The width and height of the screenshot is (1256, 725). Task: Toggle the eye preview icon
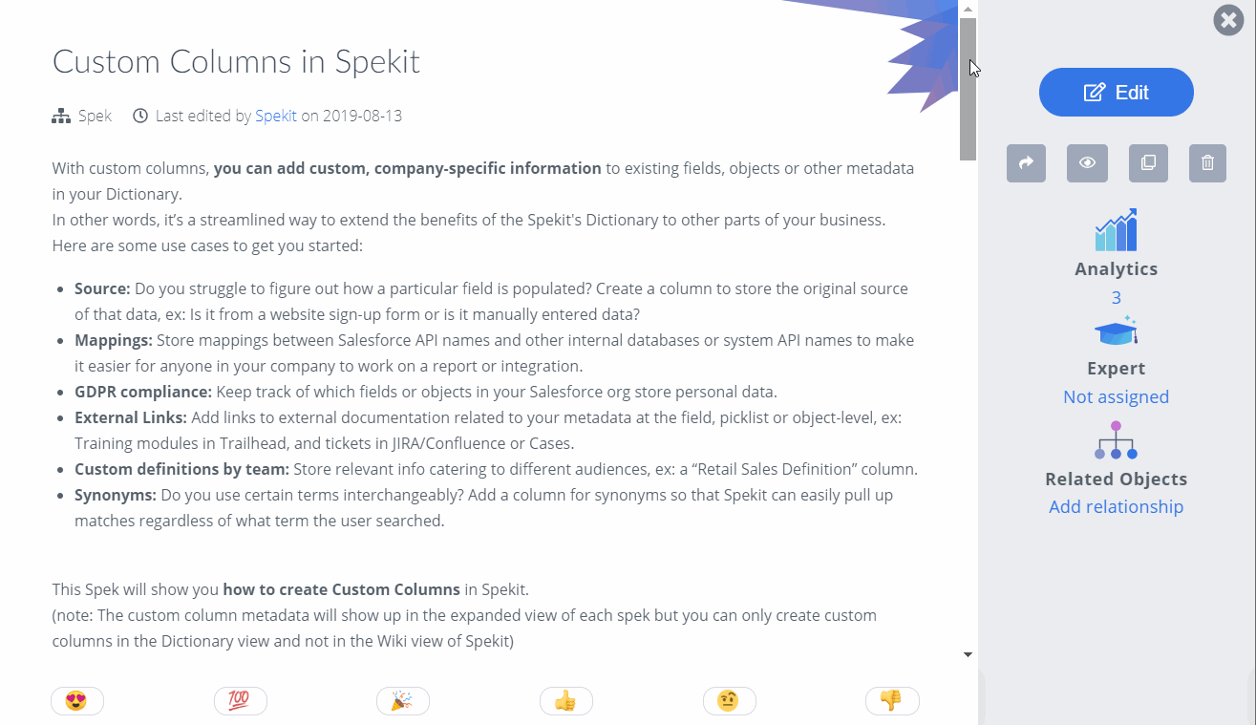point(1087,163)
